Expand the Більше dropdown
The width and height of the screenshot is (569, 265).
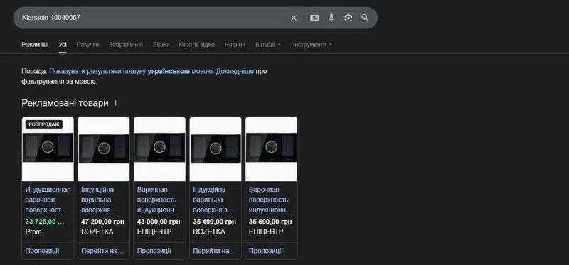268,45
